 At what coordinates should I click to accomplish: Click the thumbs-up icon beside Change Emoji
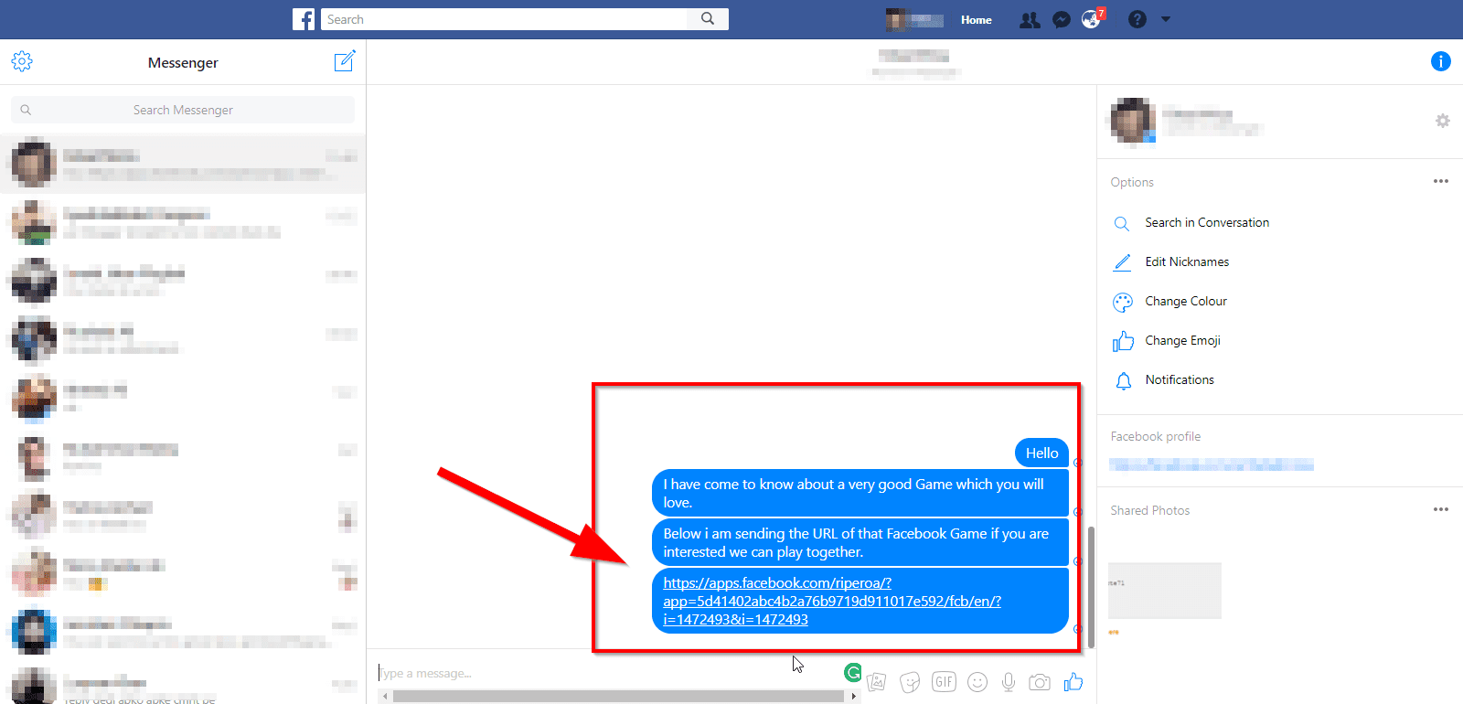pyautogui.click(x=1123, y=341)
